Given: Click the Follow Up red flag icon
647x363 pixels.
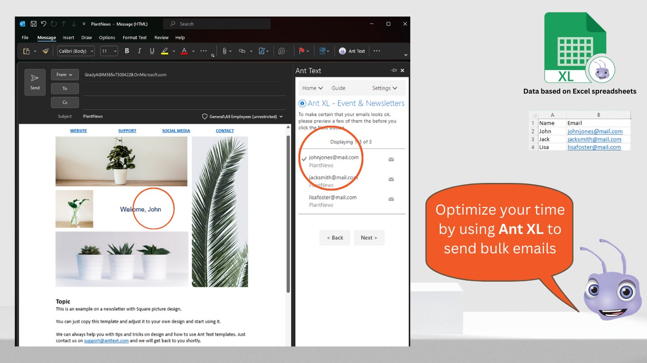Looking at the screenshot, I should click(301, 51).
